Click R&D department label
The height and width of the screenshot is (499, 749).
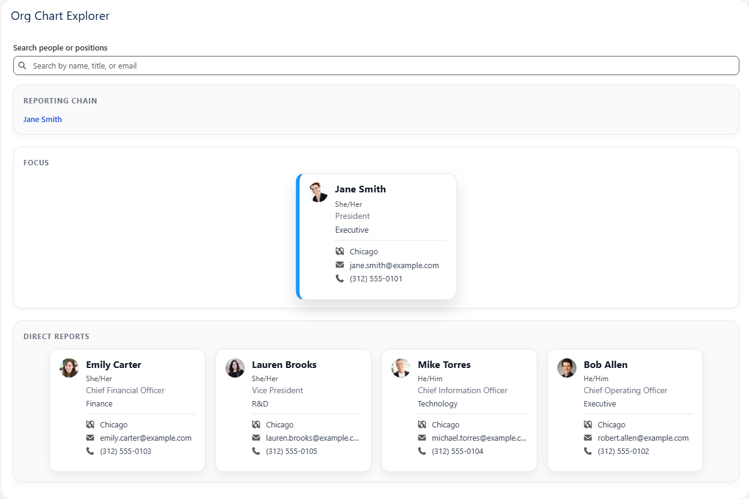click(x=260, y=403)
